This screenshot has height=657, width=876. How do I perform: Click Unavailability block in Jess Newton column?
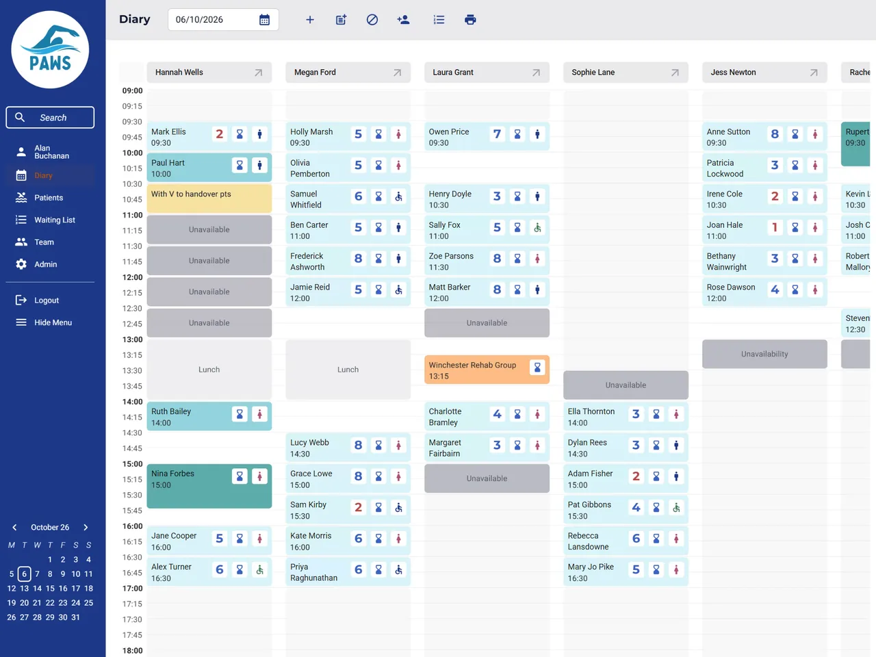coord(764,354)
